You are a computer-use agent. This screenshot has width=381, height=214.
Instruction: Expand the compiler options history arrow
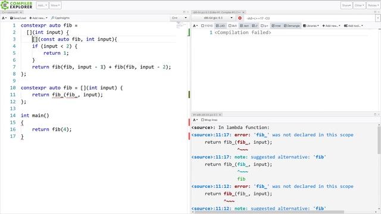point(377,18)
